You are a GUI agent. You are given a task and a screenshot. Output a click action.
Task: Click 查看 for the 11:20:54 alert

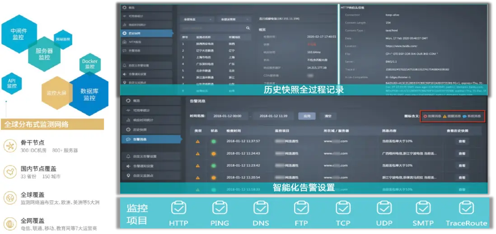462,178
